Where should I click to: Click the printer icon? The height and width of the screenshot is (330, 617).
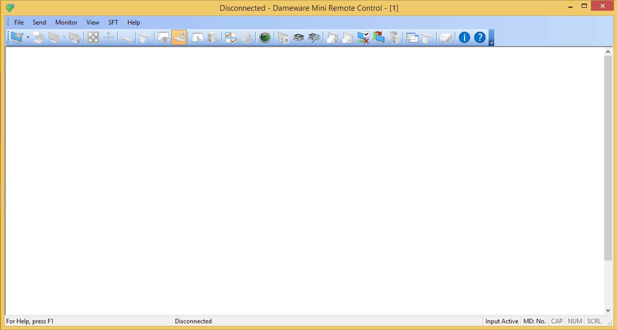click(x=299, y=37)
